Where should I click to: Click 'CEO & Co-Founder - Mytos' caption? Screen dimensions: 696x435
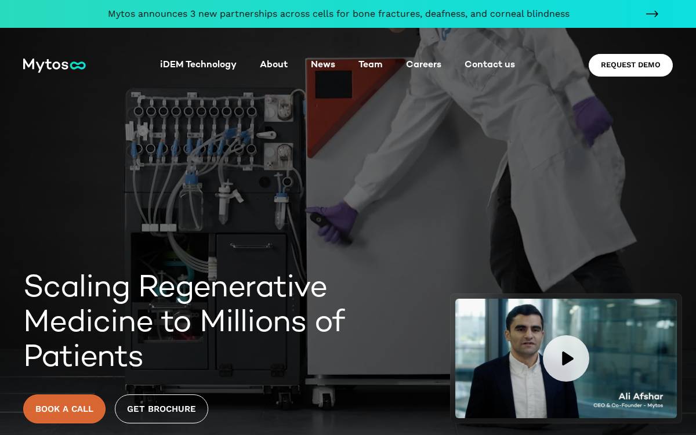click(628, 405)
